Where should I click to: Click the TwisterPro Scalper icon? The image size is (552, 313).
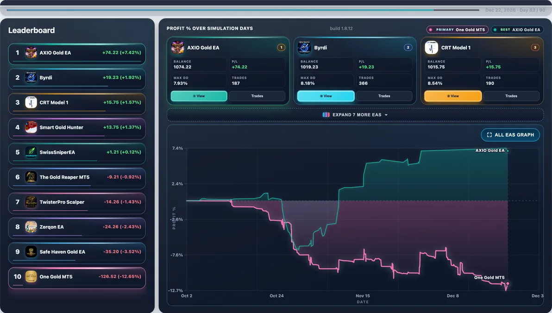coord(31,202)
